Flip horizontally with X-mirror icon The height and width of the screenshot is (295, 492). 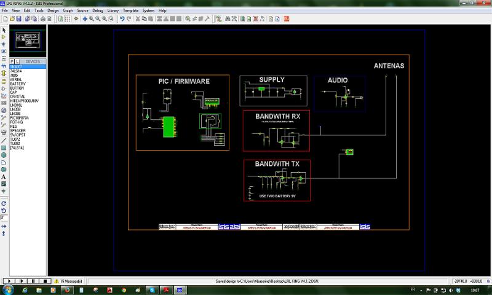coord(4,226)
